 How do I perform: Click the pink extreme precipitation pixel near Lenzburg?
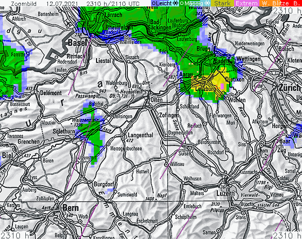point(222,86)
